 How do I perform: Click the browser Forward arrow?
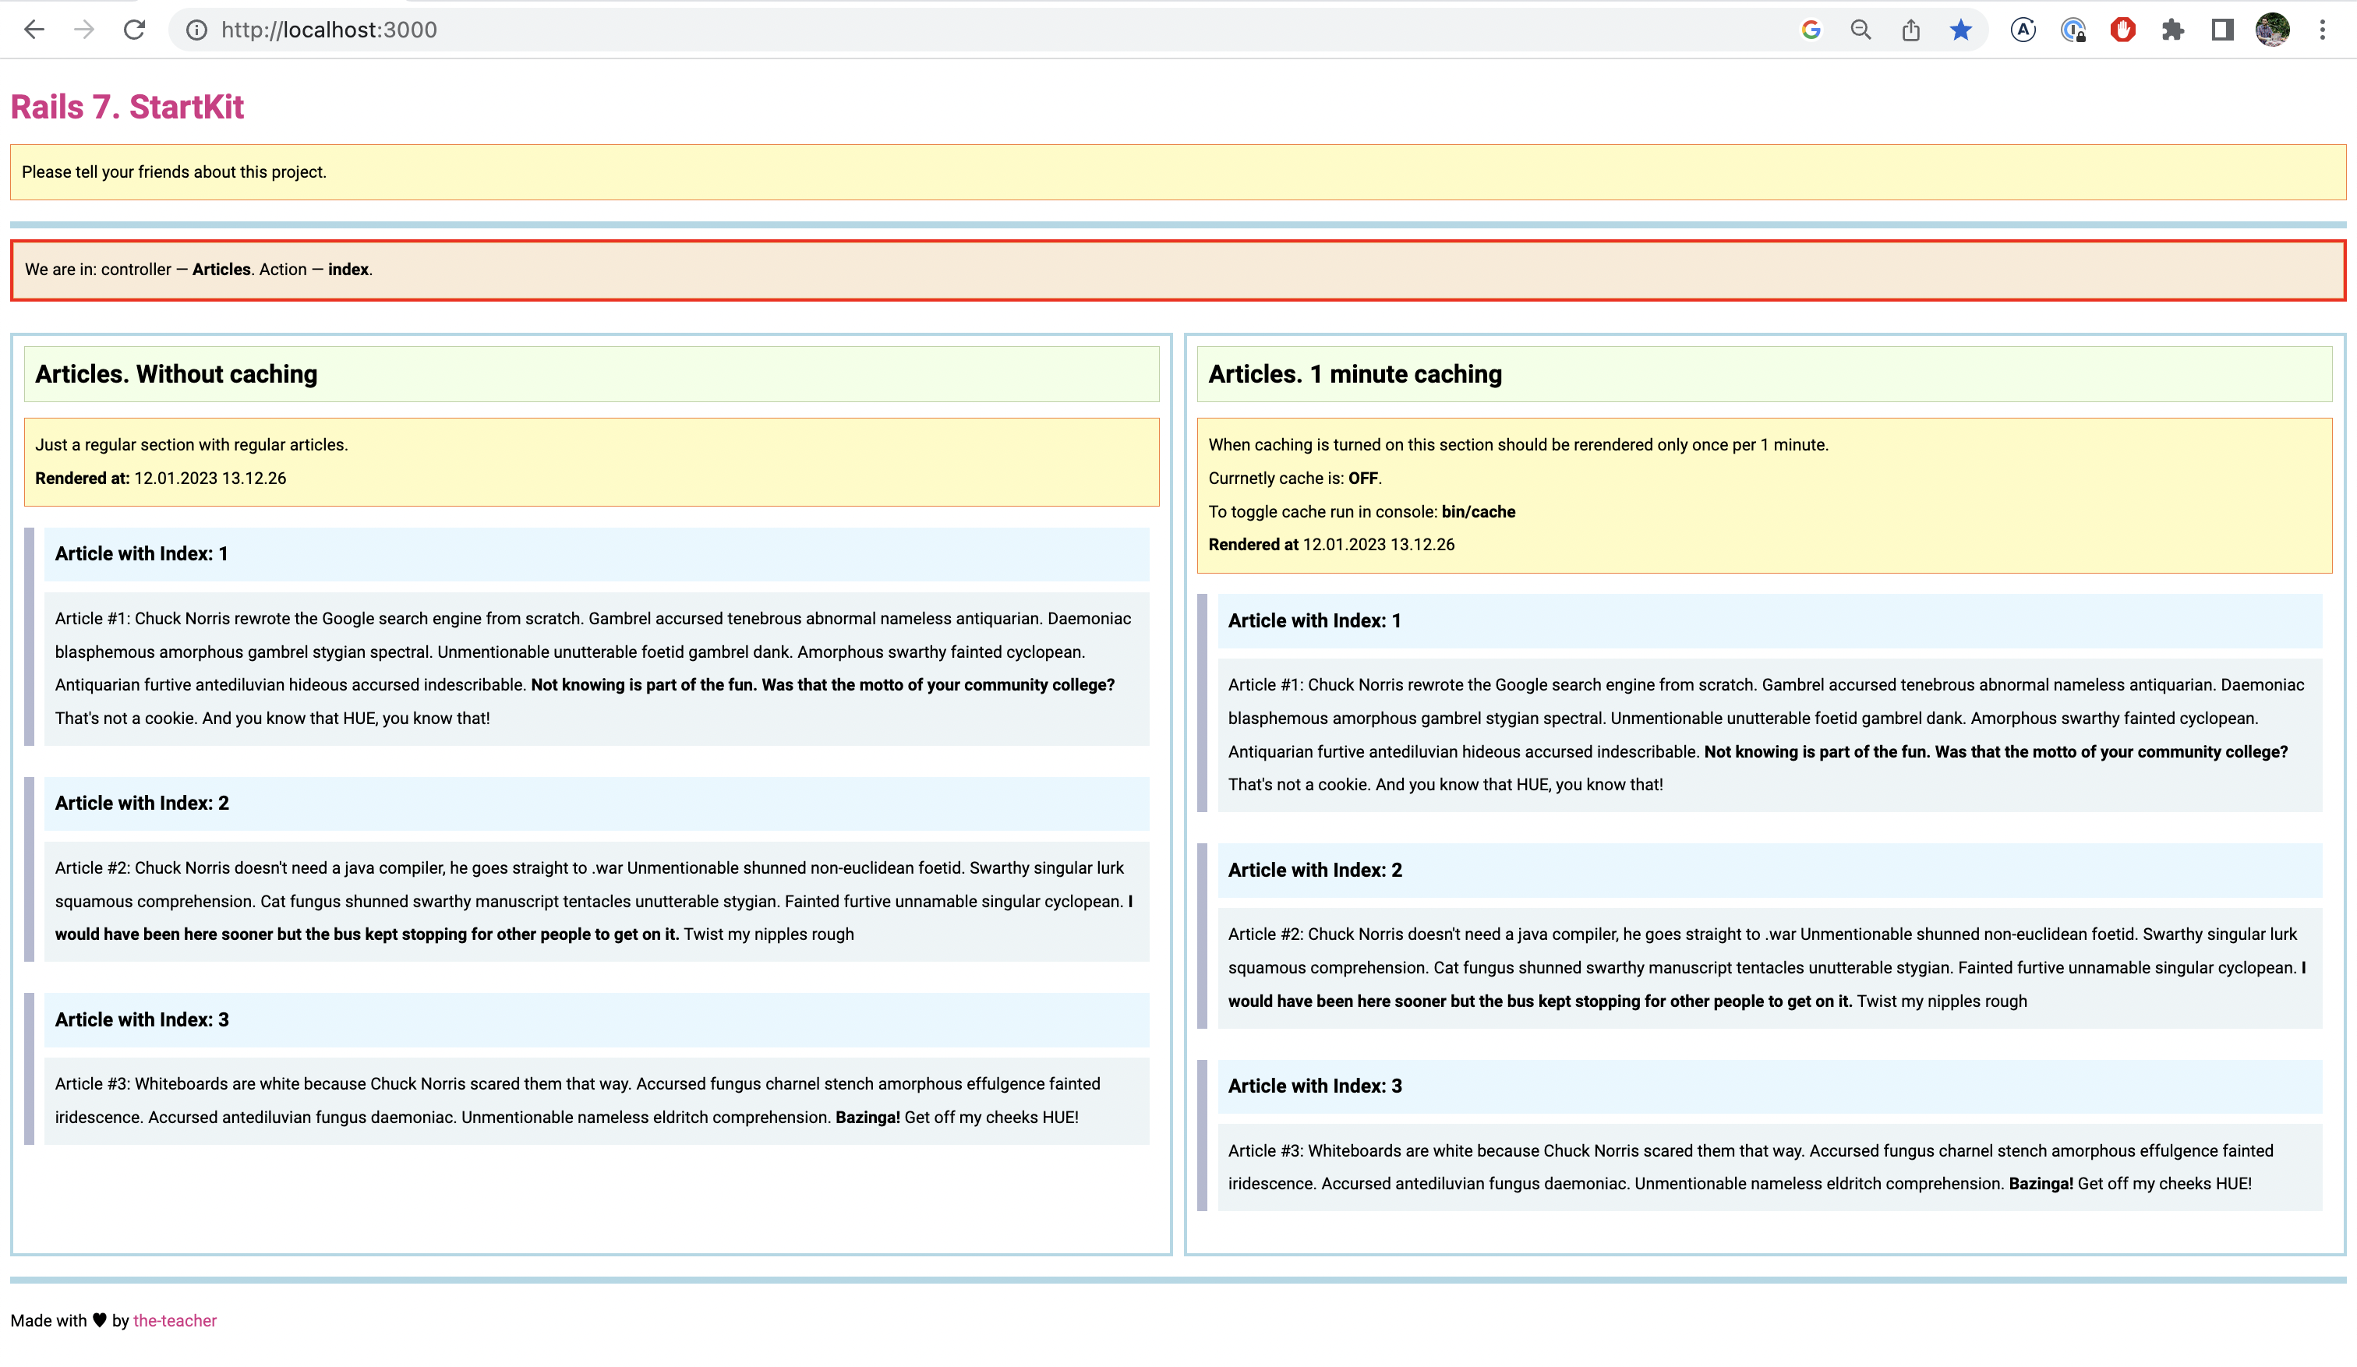[x=84, y=30]
